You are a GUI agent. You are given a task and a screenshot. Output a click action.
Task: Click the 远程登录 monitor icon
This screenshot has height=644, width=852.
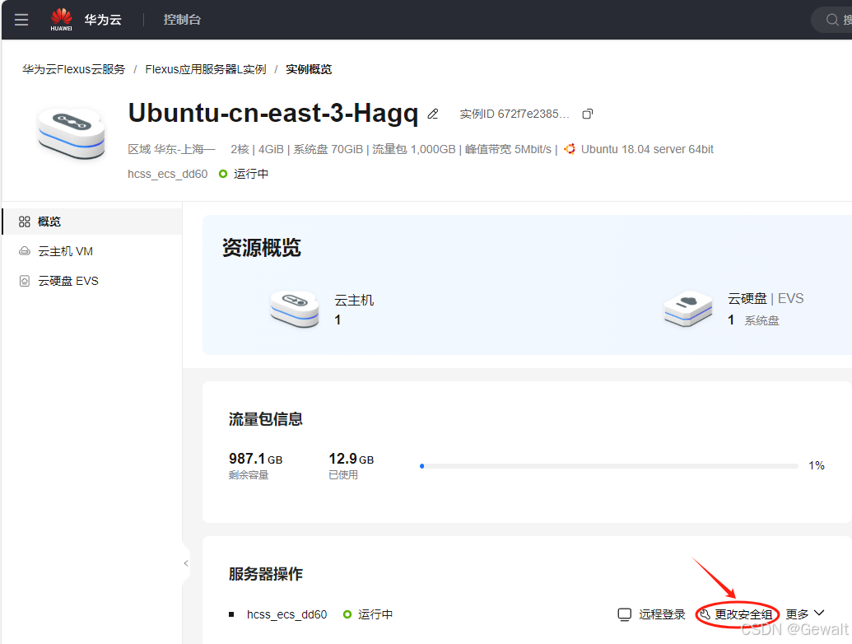624,614
